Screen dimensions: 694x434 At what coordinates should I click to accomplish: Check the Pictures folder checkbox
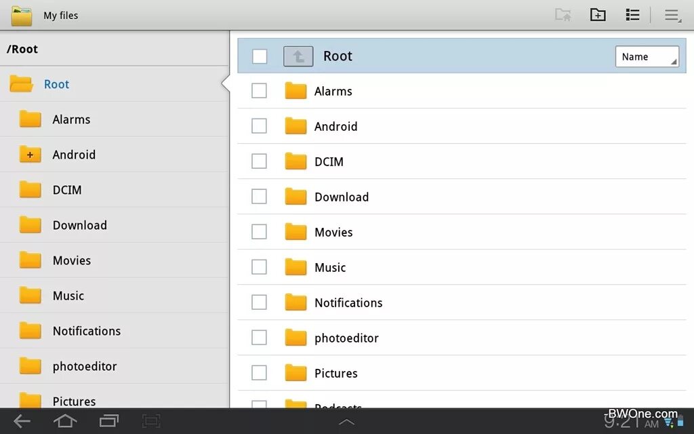point(259,373)
